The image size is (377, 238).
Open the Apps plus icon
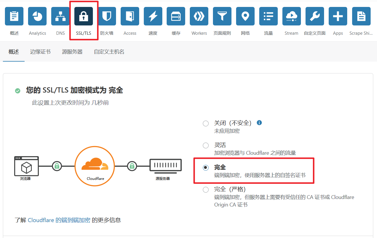click(x=338, y=16)
